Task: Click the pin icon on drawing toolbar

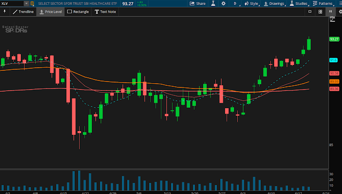Action: click(4, 12)
